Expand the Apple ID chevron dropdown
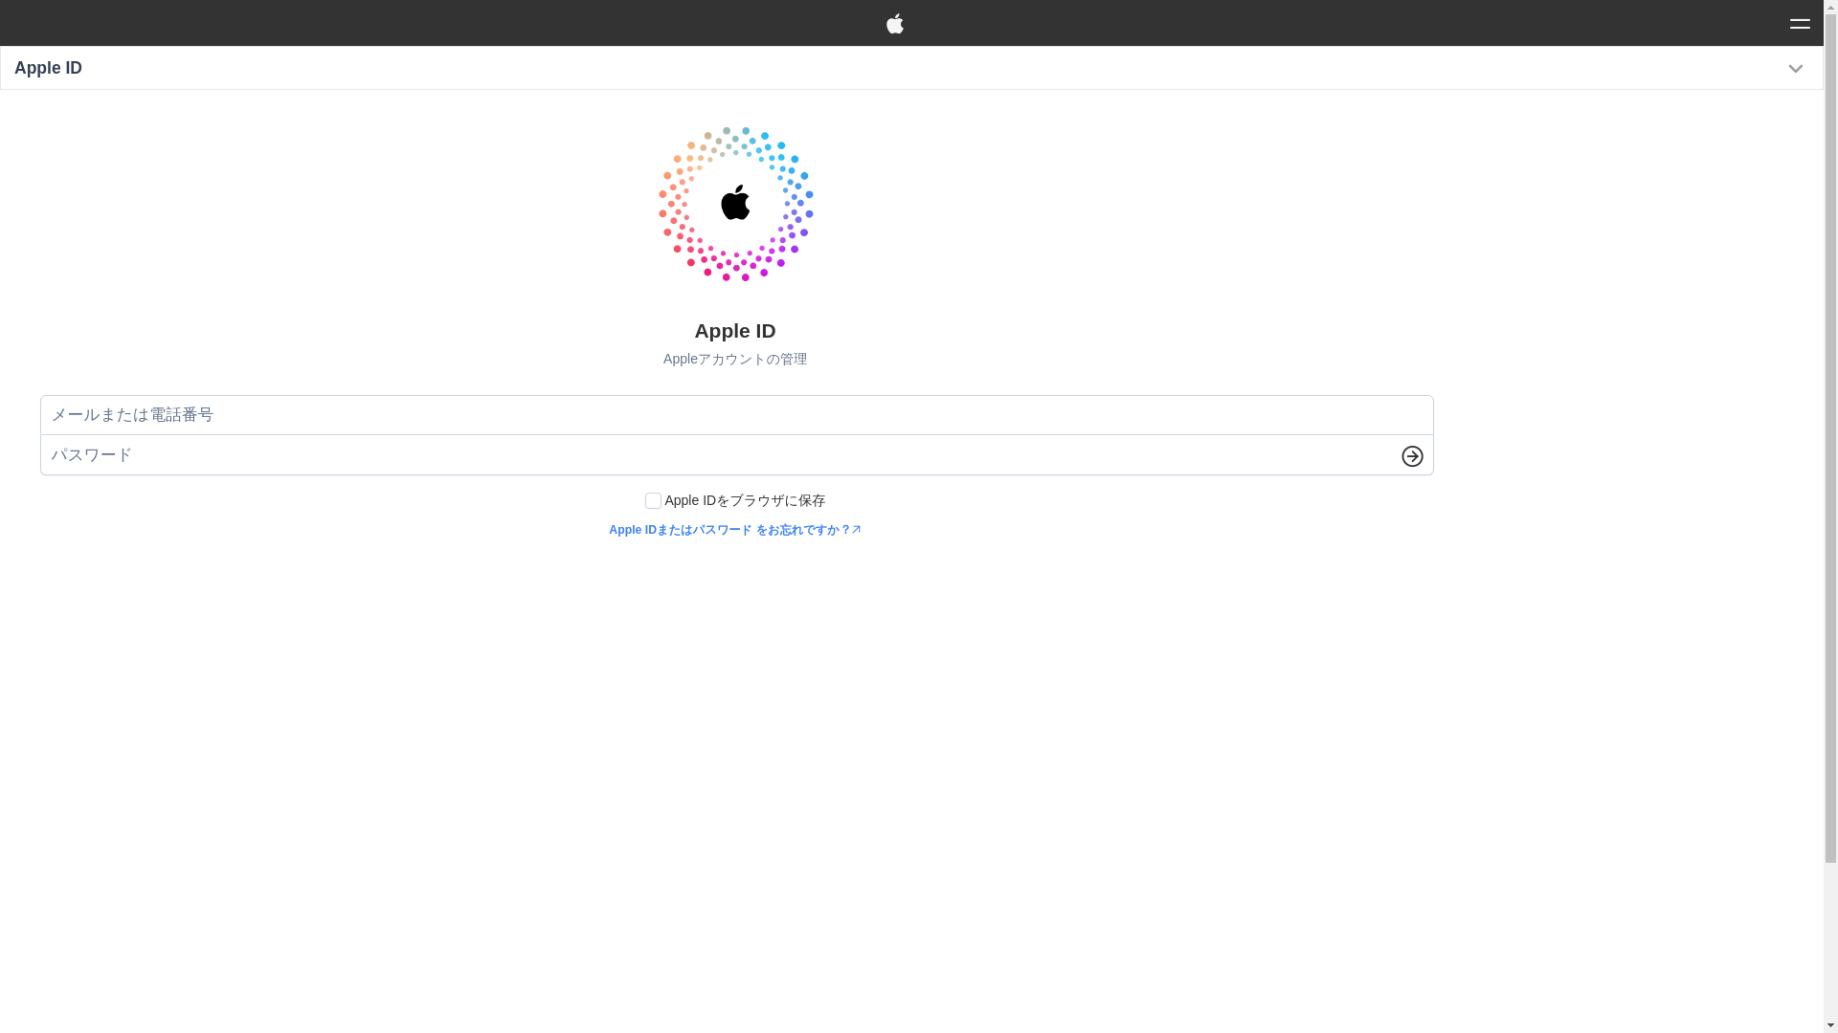Image resolution: width=1838 pixels, height=1033 pixels. (1795, 69)
